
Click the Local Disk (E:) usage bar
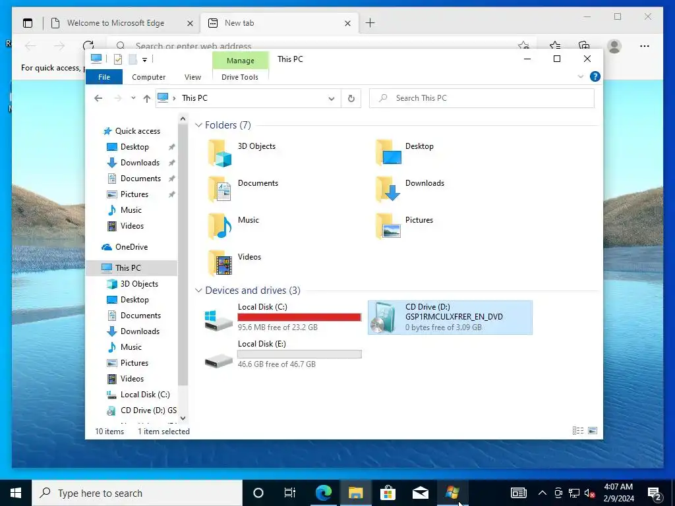(x=299, y=354)
